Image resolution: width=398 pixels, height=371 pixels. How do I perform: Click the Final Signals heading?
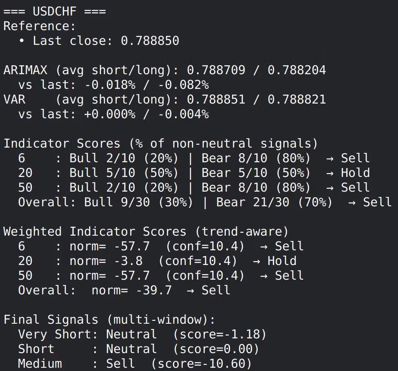pyautogui.click(x=109, y=320)
